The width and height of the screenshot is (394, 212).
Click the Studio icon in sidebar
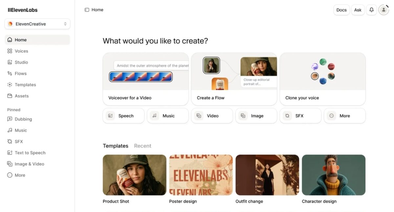[10, 62]
